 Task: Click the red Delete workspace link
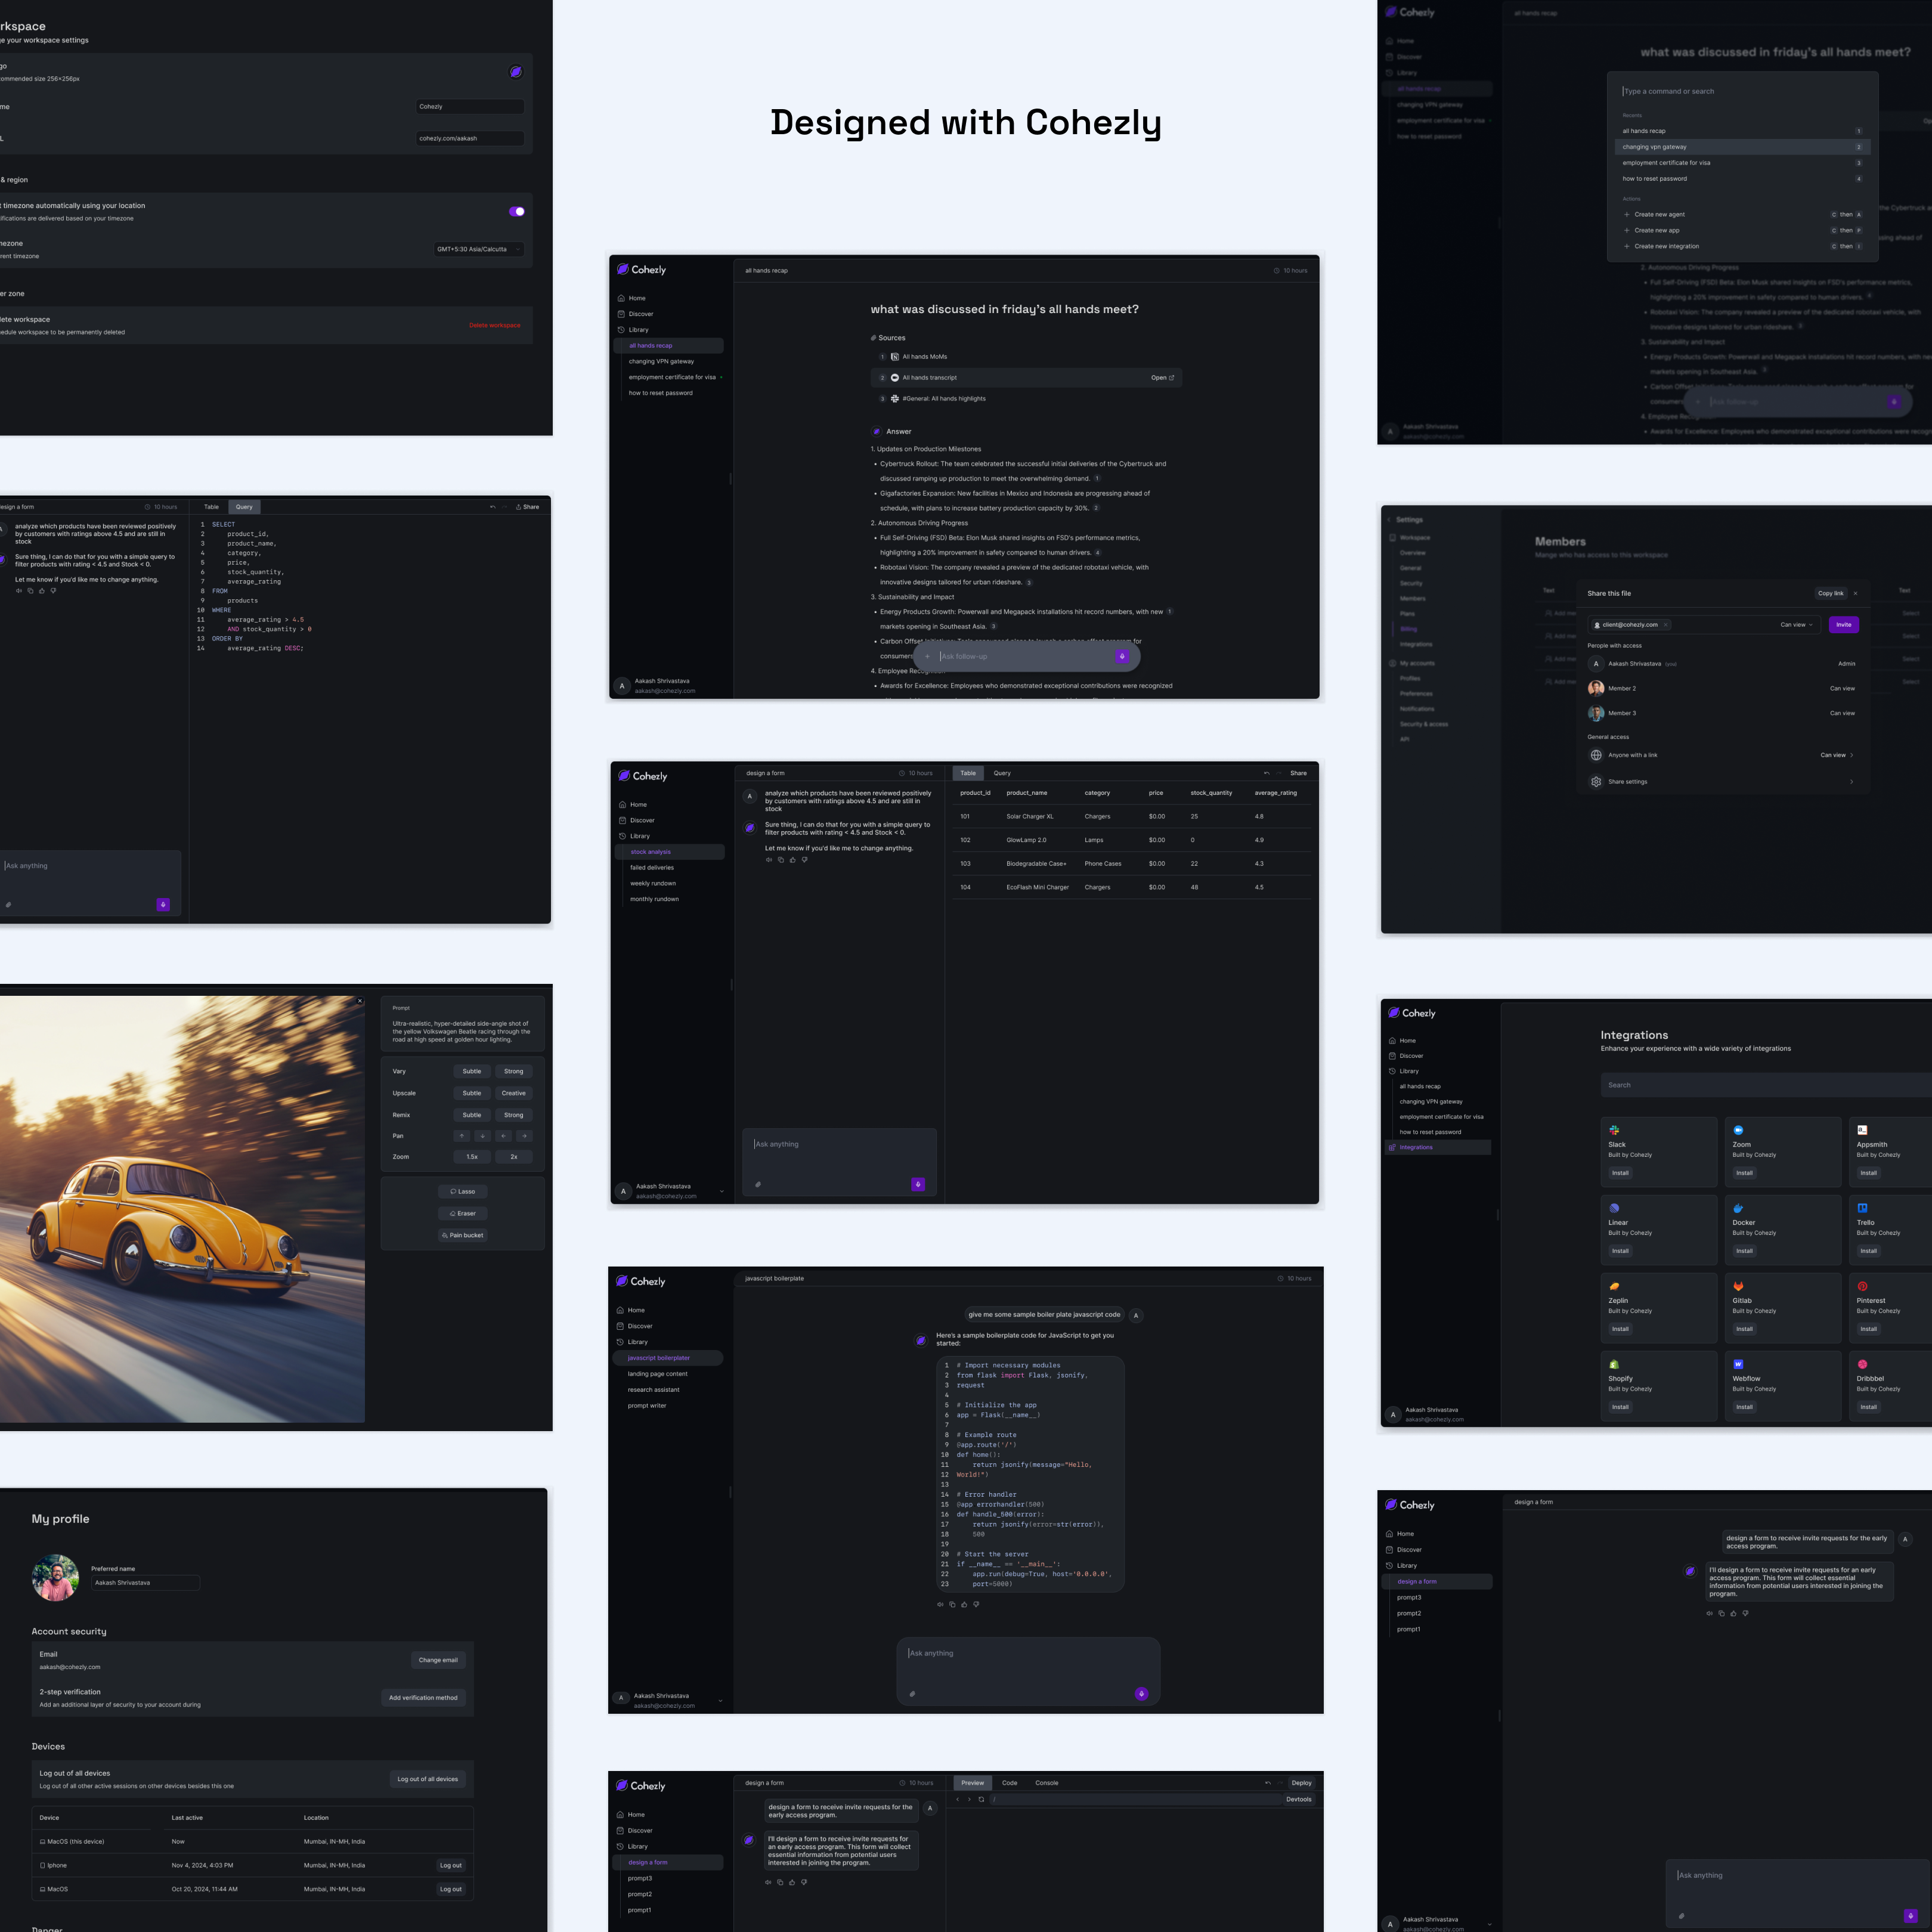pyautogui.click(x=494, y=325)
